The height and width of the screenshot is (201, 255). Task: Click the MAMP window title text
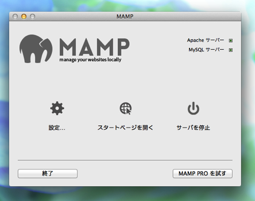point(125,16)
